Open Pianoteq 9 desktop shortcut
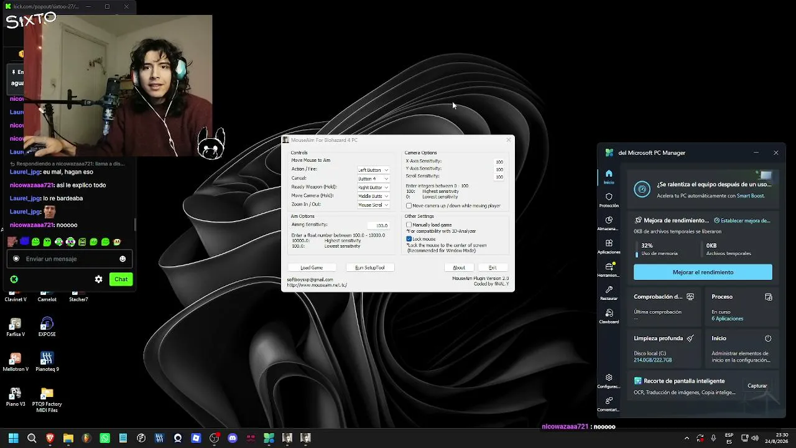The height and width of the screenshot is (448, 796). tap(47, 362)
